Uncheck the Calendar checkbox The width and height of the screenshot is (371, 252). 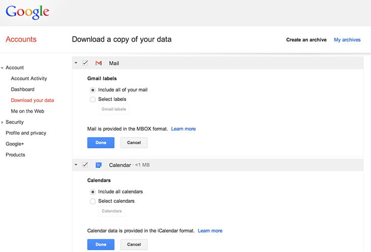click(85, 165)
